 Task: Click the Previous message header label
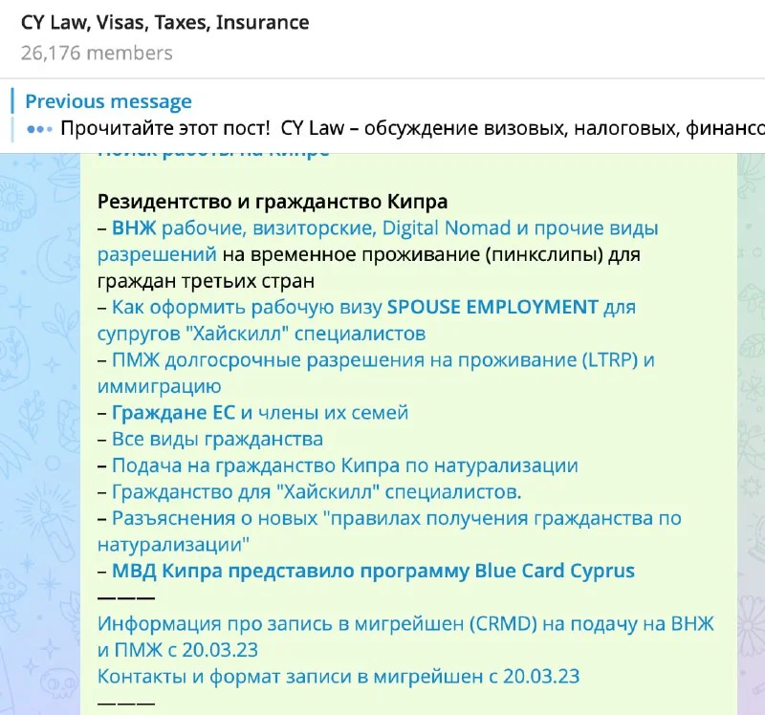[x=108, y=101]
